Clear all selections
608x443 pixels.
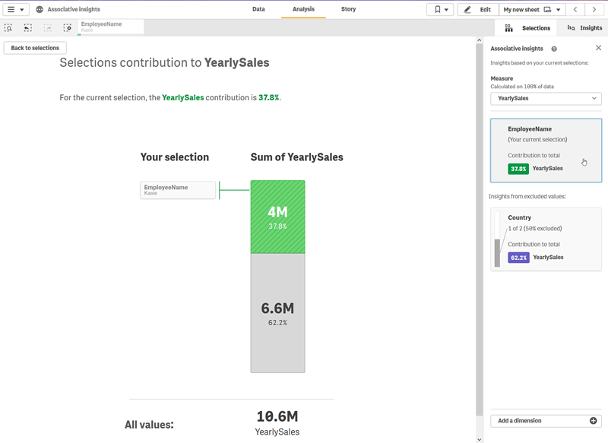[68, 27]
